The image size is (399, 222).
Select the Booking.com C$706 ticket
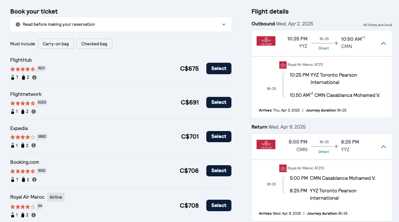[219, 170]
